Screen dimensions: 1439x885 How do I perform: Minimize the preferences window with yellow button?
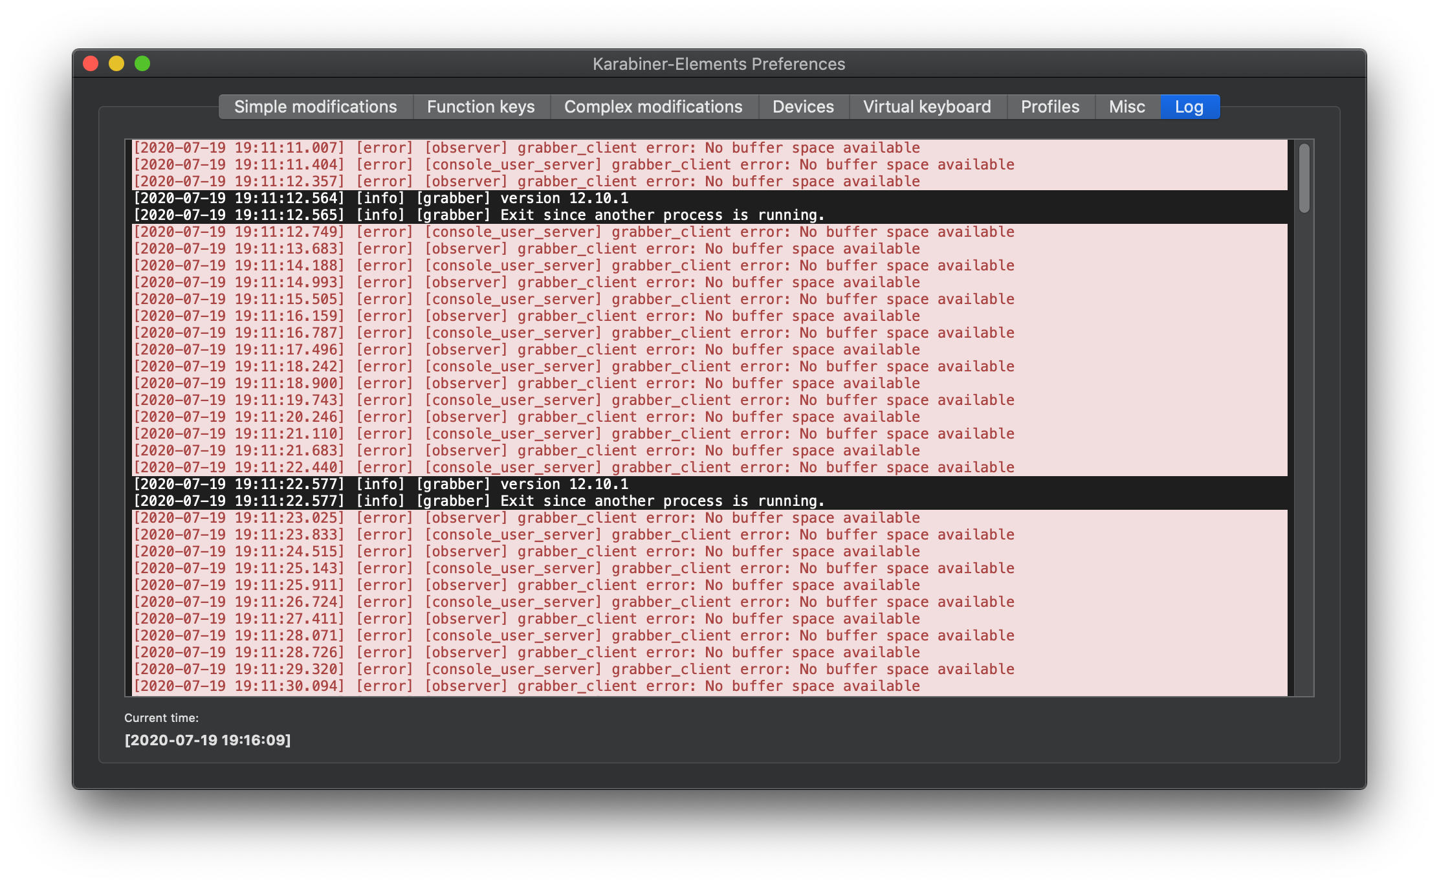116,63
